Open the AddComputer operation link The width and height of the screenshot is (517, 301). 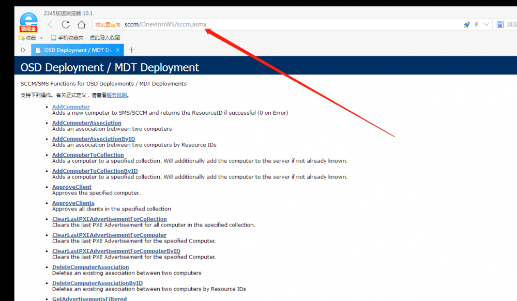click(71, 107)
